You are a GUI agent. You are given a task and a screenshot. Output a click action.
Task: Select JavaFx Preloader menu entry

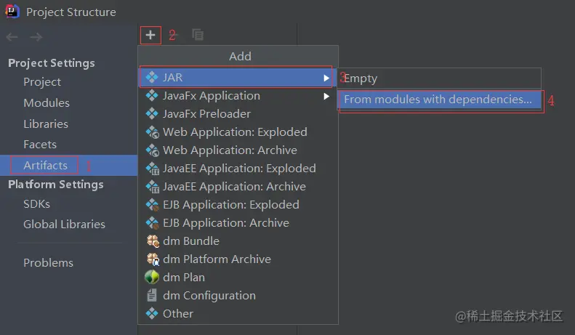(x=238, y=113)
